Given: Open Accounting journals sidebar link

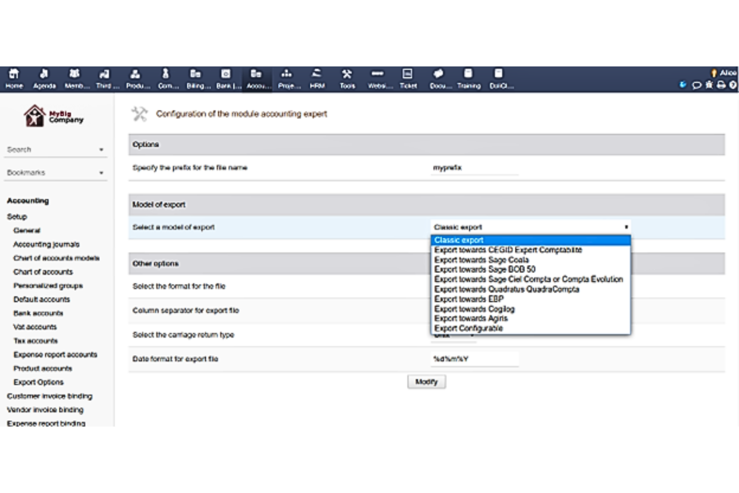Looking at the screenshot, I should [x=46, y=244].
